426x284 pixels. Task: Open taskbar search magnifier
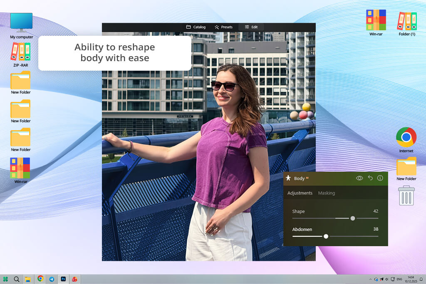(x=17, y=279)
